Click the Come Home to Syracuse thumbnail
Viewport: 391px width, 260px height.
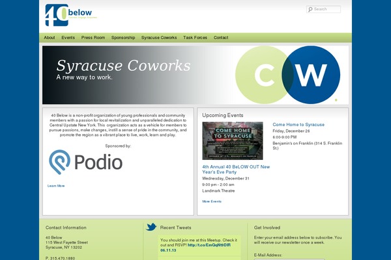[x=233, y=141]
